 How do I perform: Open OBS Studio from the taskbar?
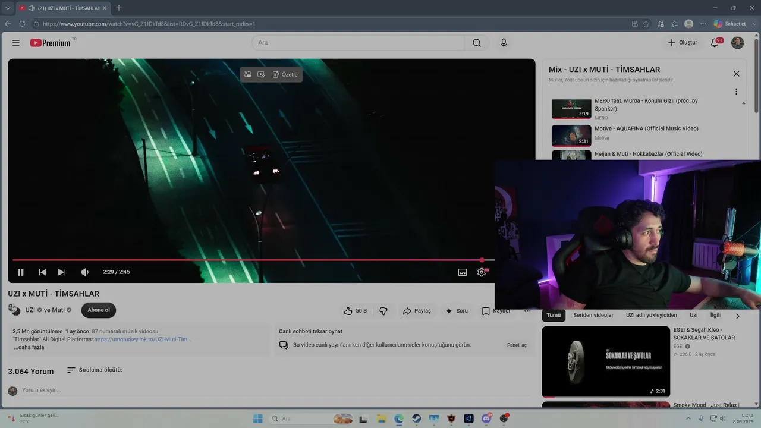tap(504, 418)
